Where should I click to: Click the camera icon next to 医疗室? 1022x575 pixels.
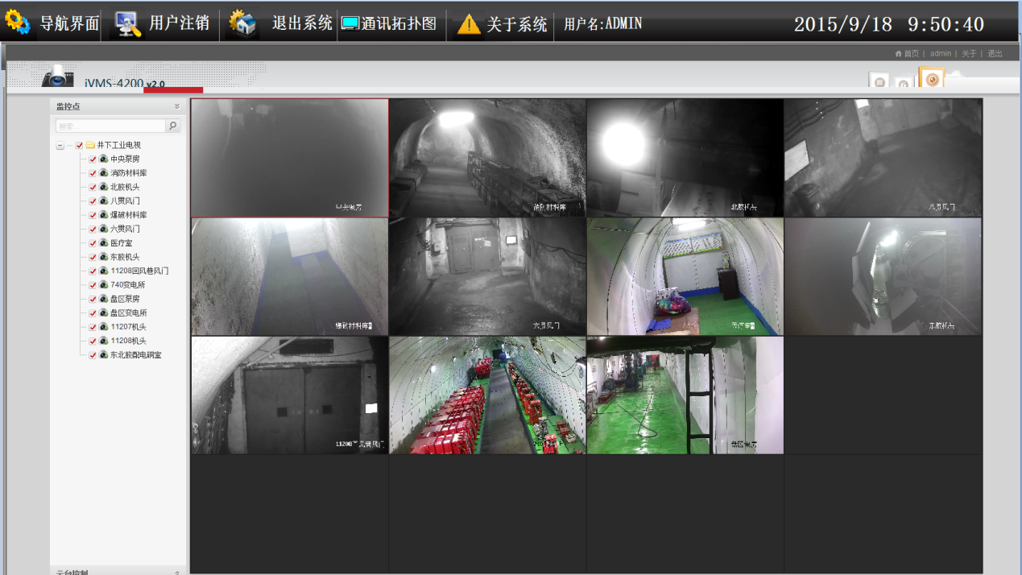[x=103, y=243]
